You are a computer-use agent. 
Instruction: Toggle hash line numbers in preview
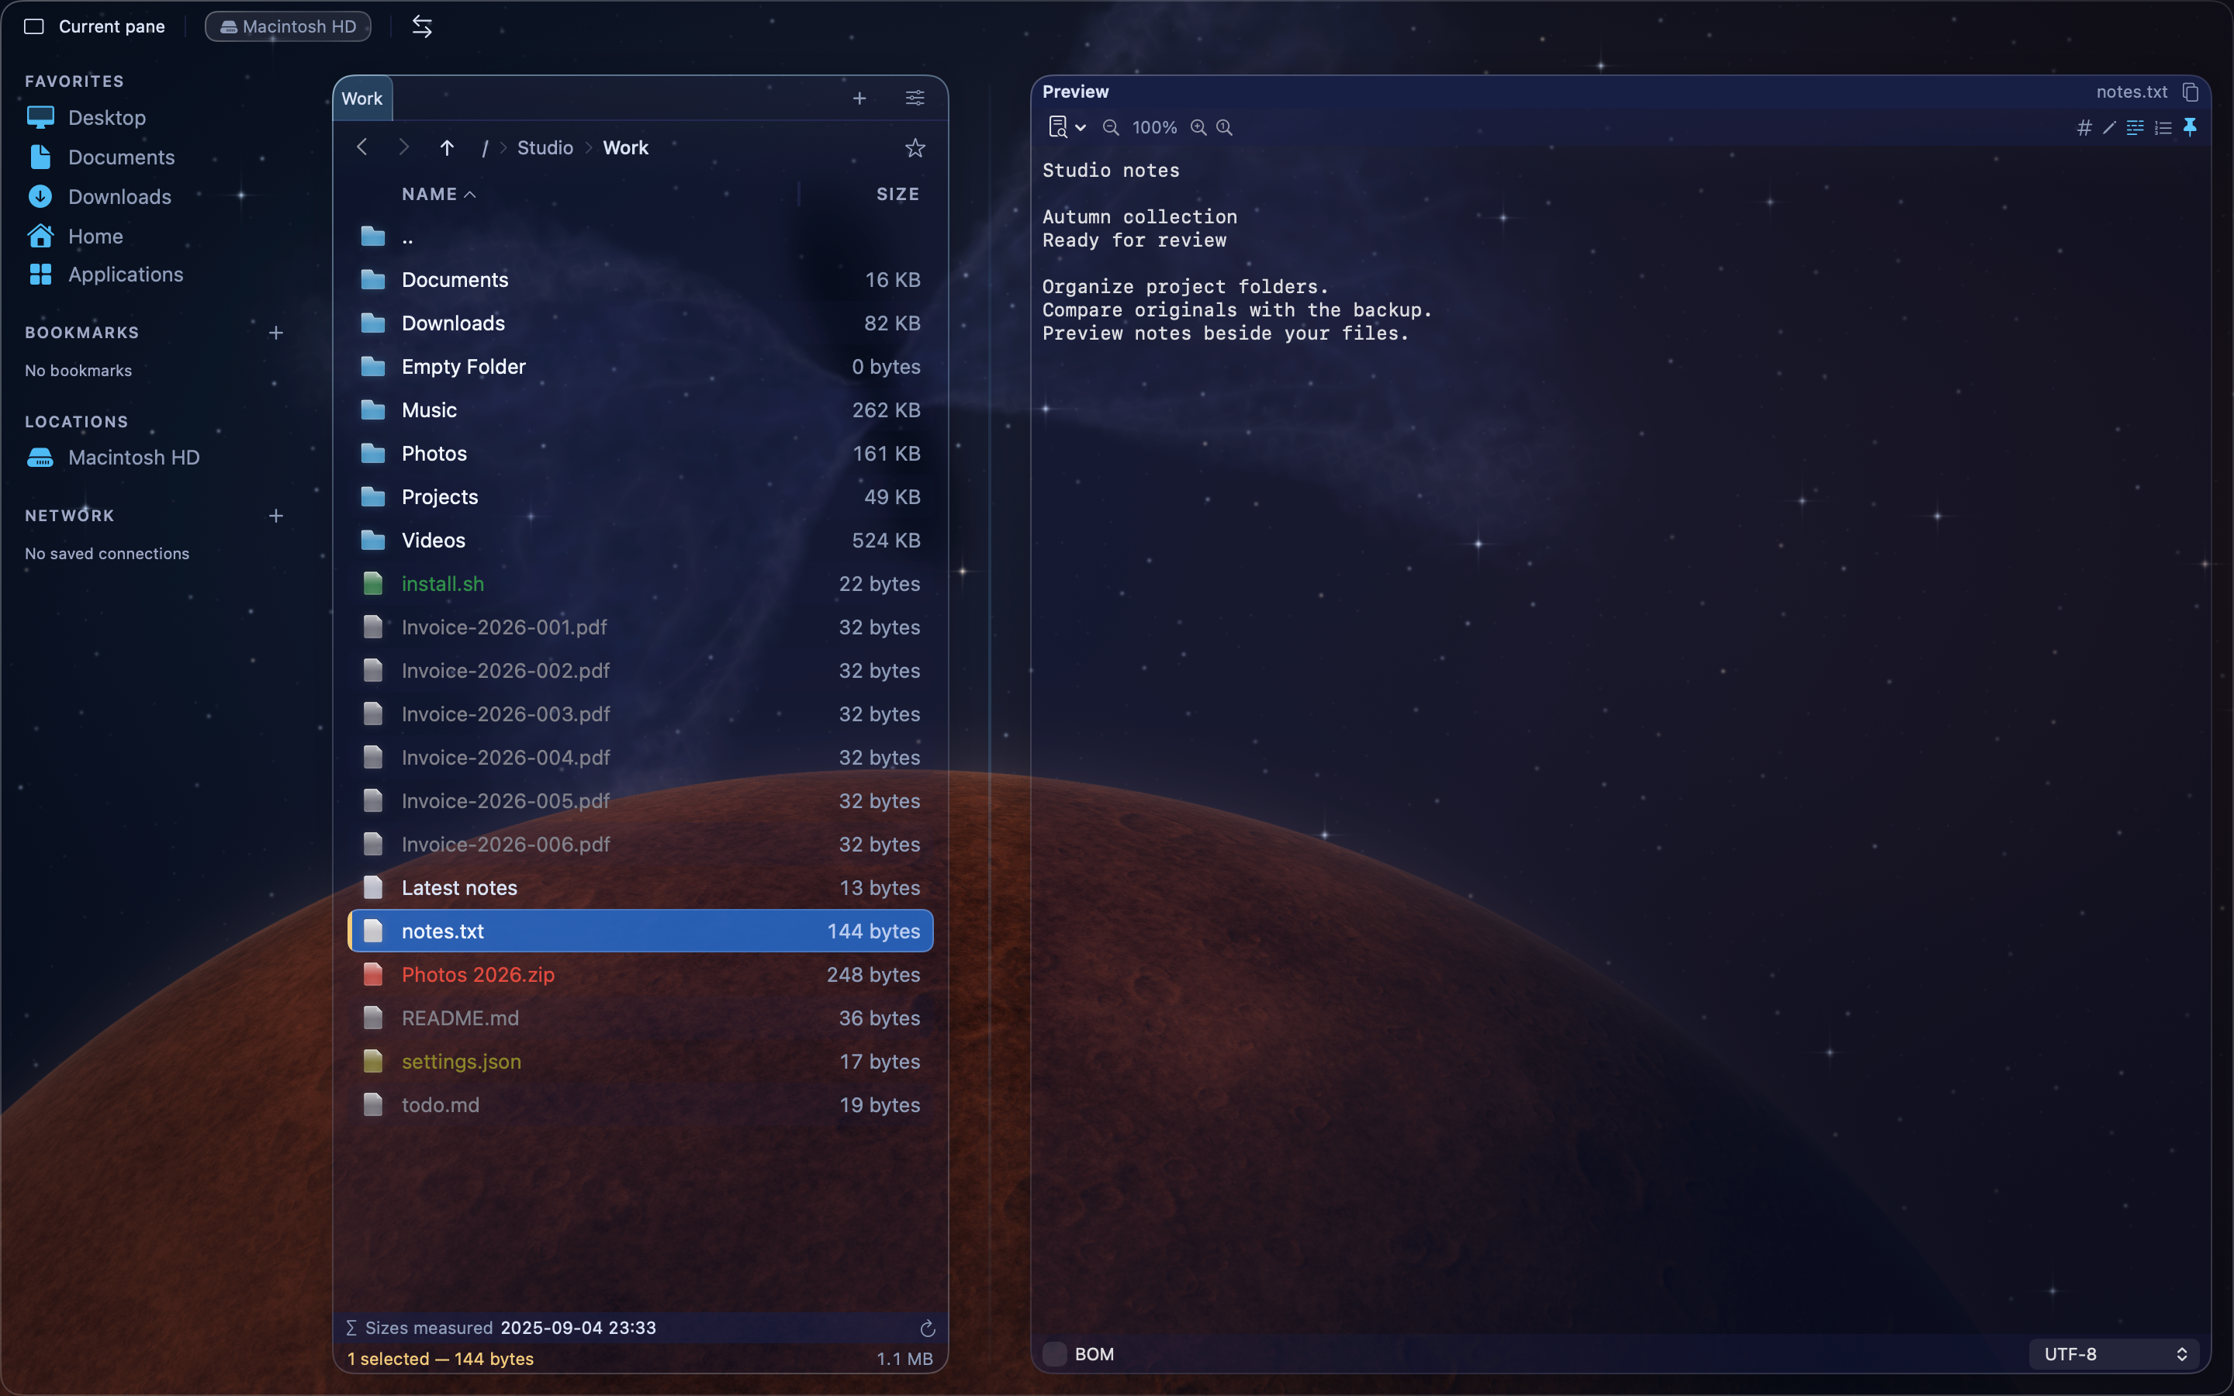coord(2084,127)
